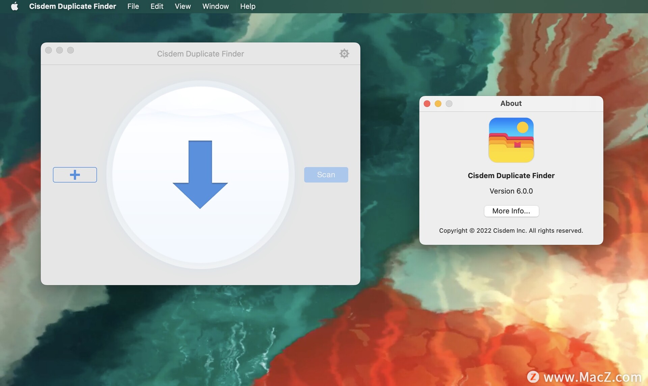Viewport: 648px width, 386px height.
Task: Click the Scan button
Action: click(326, 175)
